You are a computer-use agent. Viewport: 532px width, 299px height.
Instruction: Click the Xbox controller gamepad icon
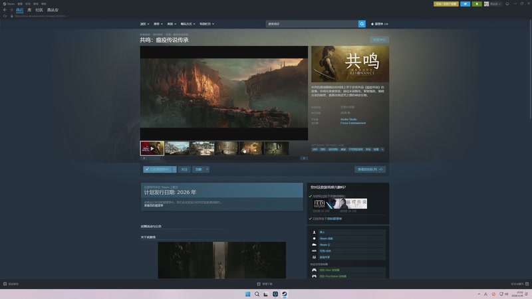pos(314,270)
